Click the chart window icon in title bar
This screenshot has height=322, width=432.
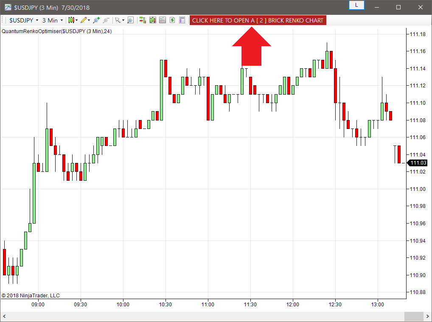[x=8, y=8]
